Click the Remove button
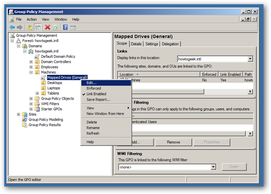This screenshot has width=271, height=194. coord(173,142)
